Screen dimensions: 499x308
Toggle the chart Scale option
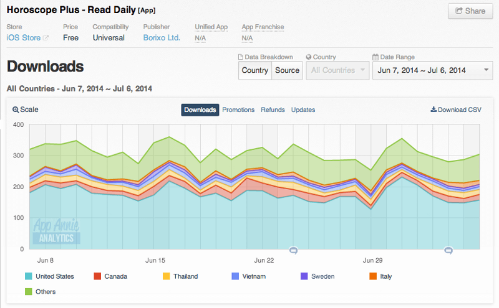[x=26, y=110]
